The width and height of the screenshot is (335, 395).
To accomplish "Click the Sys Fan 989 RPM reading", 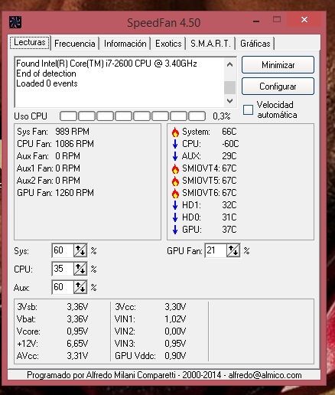I will tap(53, 132).
